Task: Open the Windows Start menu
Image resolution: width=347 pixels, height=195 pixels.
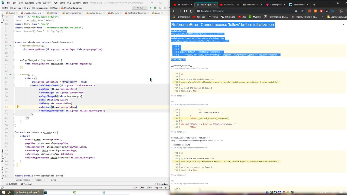Action: point(3,192)
